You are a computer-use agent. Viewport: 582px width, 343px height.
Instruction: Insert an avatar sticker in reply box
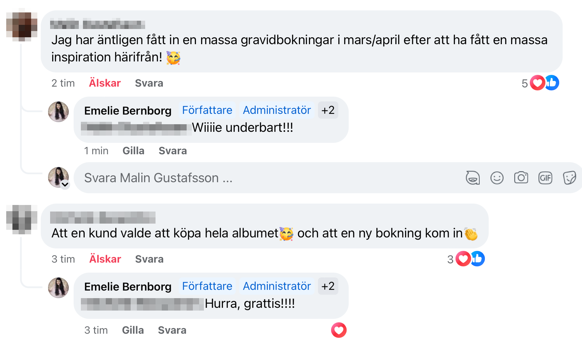[472, 178]
